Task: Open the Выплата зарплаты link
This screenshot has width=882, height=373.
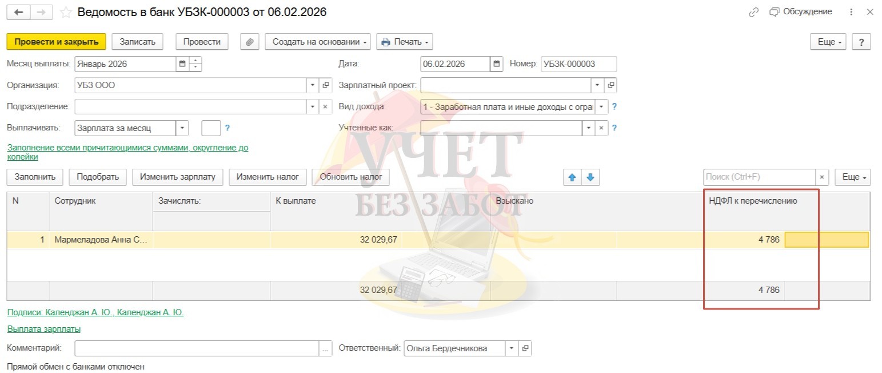Action: pyautogui.click(x=44, y=329)
